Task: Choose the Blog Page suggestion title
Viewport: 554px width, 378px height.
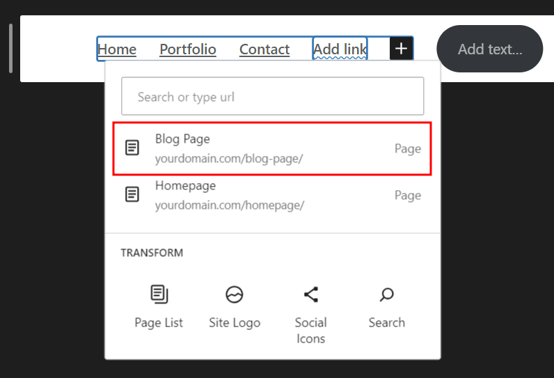Action: tap(182, 139)
